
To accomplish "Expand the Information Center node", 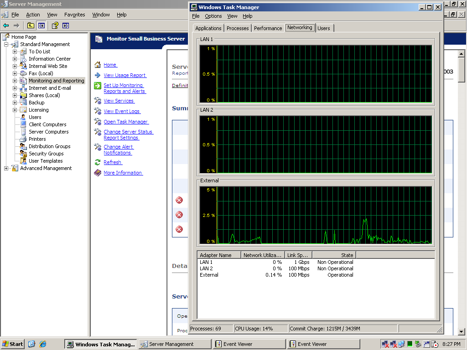I will pos(15,59).
